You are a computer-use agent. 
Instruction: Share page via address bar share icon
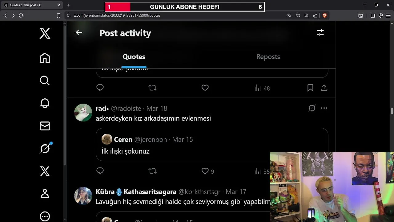click(x=315, y=15)
